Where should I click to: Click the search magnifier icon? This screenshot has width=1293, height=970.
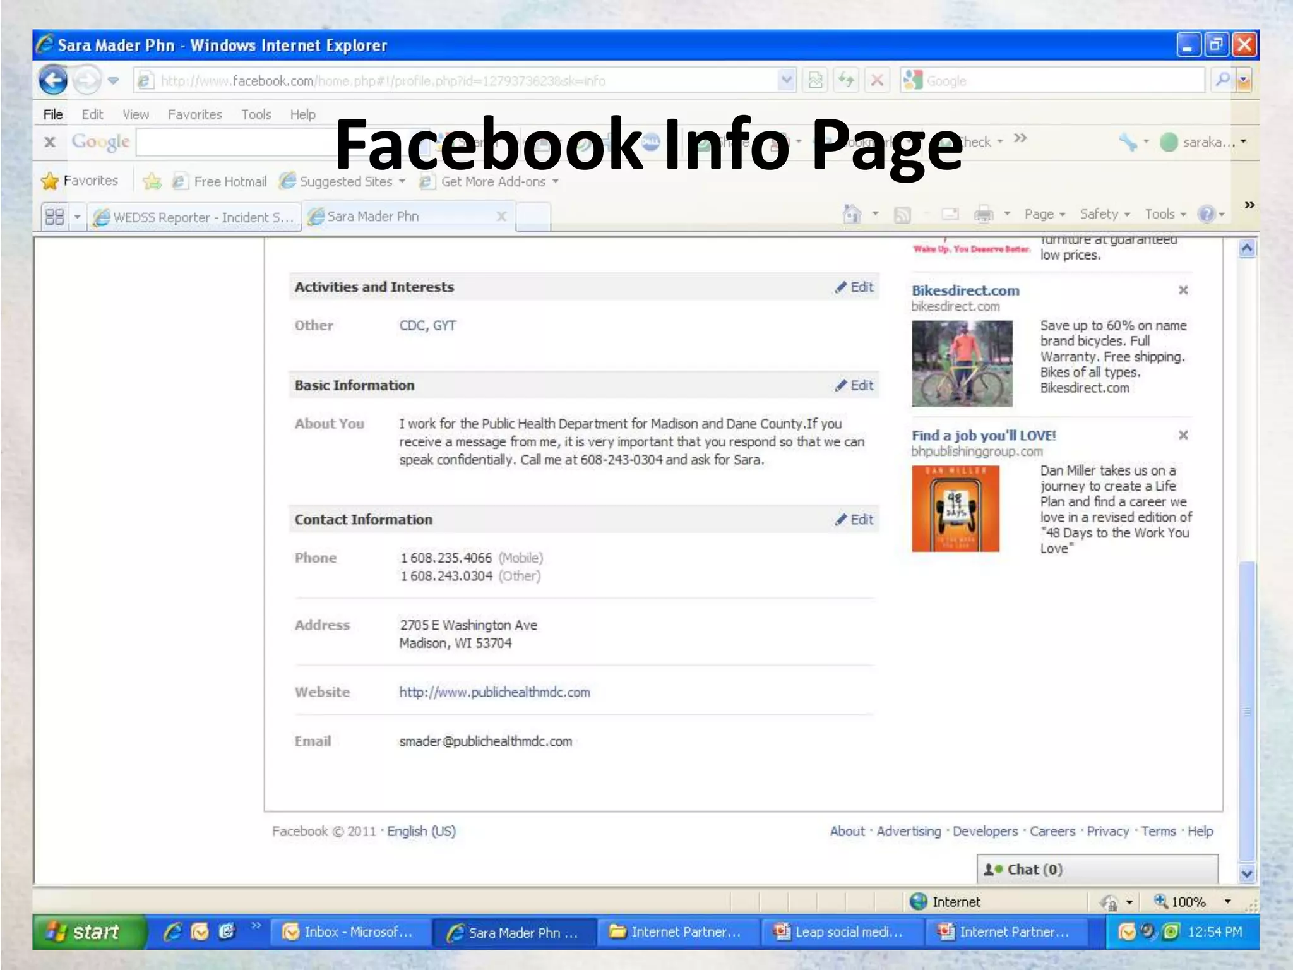(1222, 80)
